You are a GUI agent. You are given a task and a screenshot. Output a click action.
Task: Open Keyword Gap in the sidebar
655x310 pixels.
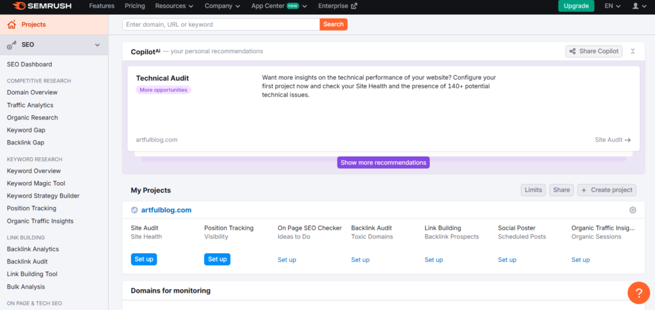pos(26,130)
